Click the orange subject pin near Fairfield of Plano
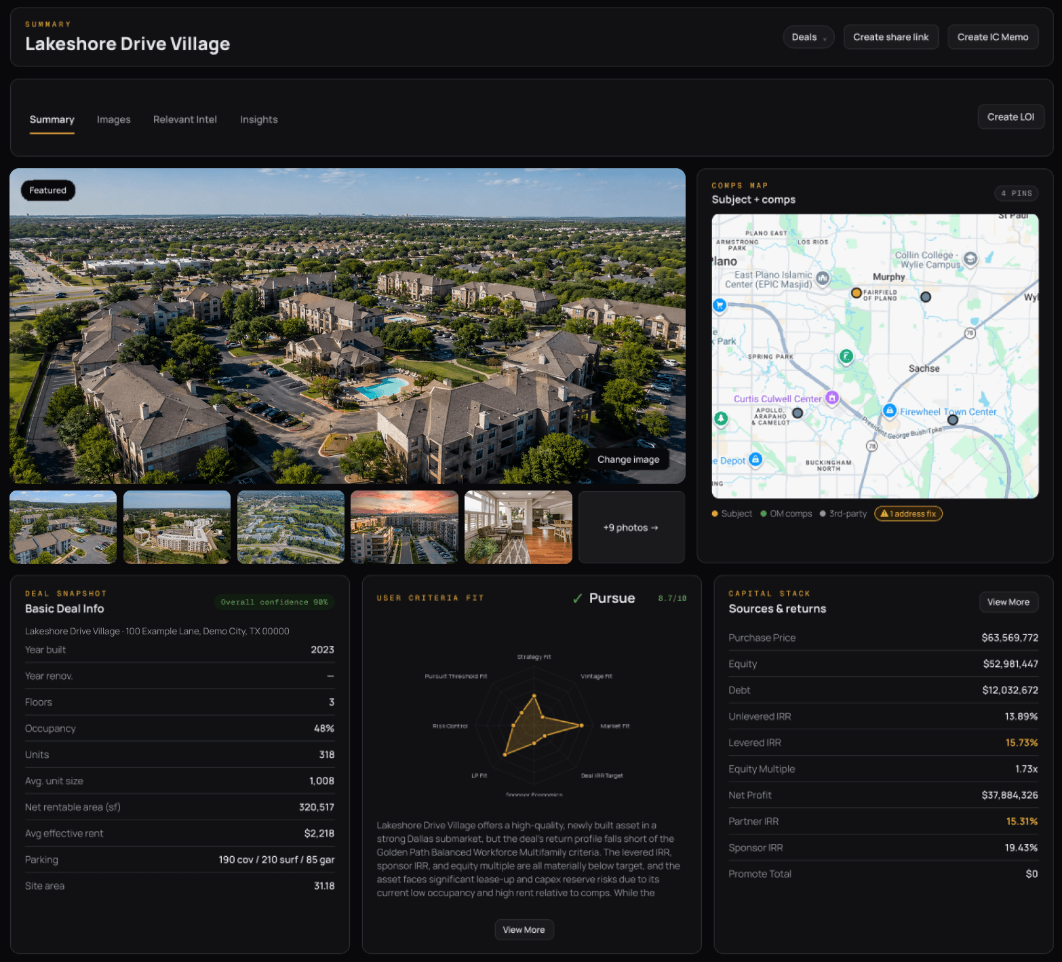1062x962 pixels. (857, 293)
